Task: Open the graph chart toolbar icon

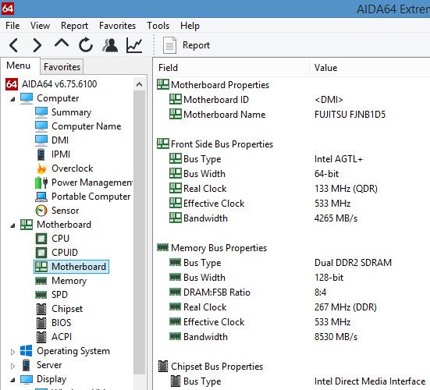Action: (x=134, y=45)
